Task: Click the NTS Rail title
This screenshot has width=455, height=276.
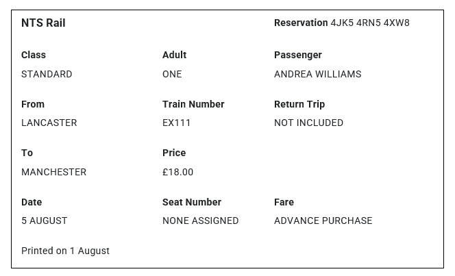Action: tap(43, 23)
